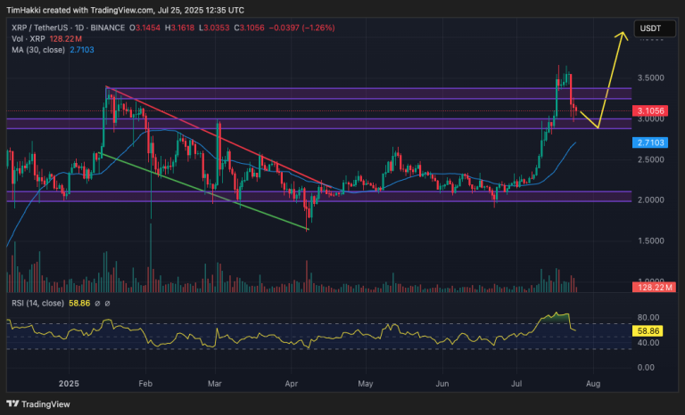Viewport: 685px width, 415px height.
Task: Click the Vol · XRP indicator legend
Action: click(x=29, y=39)
